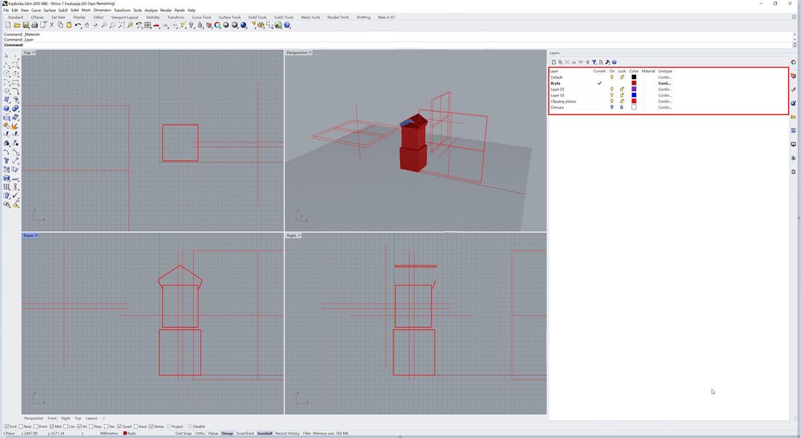Turn off Layer 02 visibility bulb
Viewport: 801px width, 438px height.
tap(612, 89)
